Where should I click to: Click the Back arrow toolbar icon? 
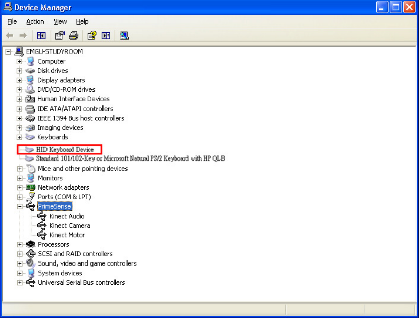(x=10, y=35)
